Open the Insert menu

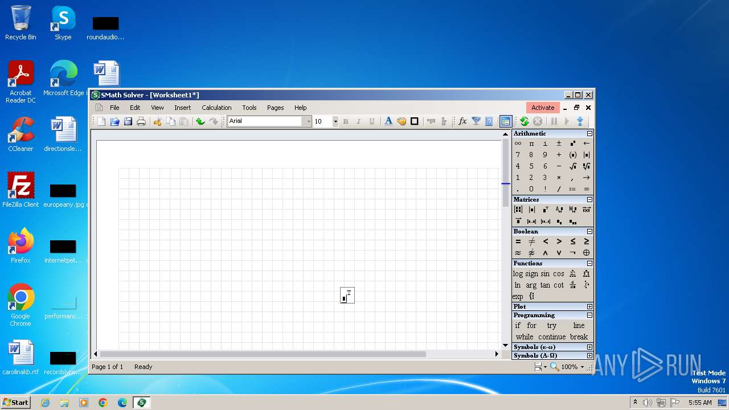click(x=183, y=108)
